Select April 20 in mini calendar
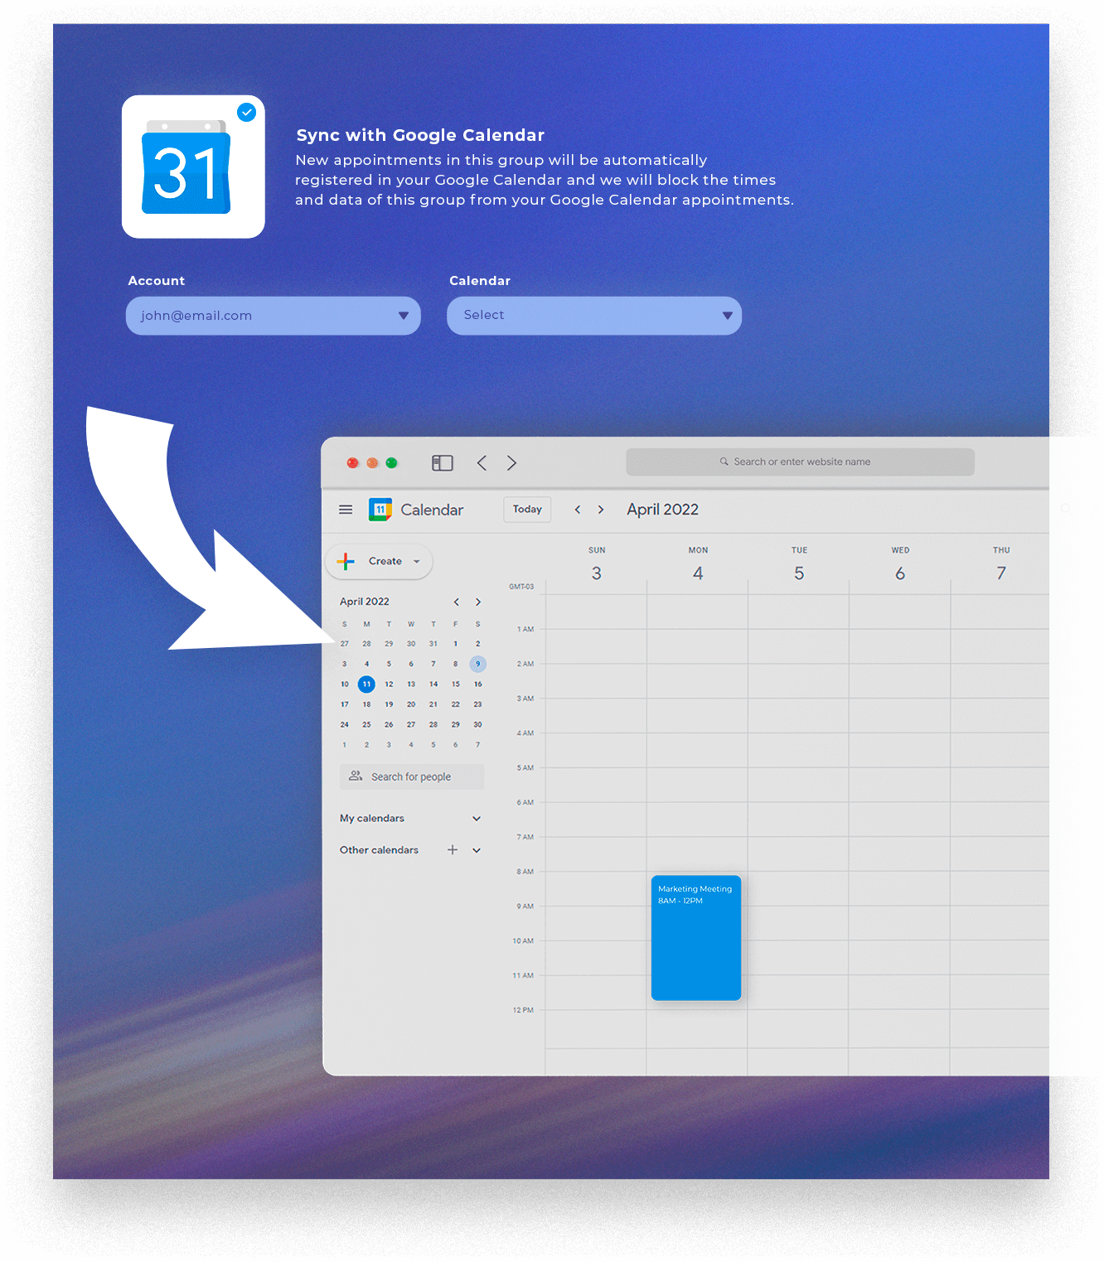This screenshot has width=1104, height=1262. pos(411,704)
